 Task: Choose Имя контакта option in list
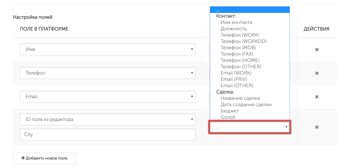[236, 22]
